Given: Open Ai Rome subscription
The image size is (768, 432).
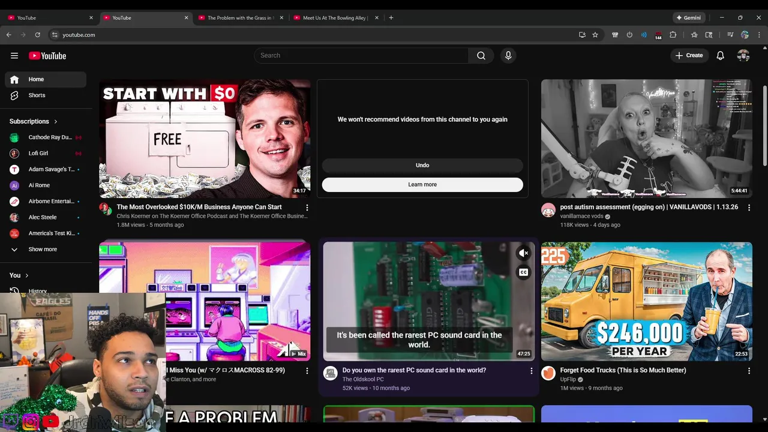Looking at the screenshot, I should coord(46,185).
